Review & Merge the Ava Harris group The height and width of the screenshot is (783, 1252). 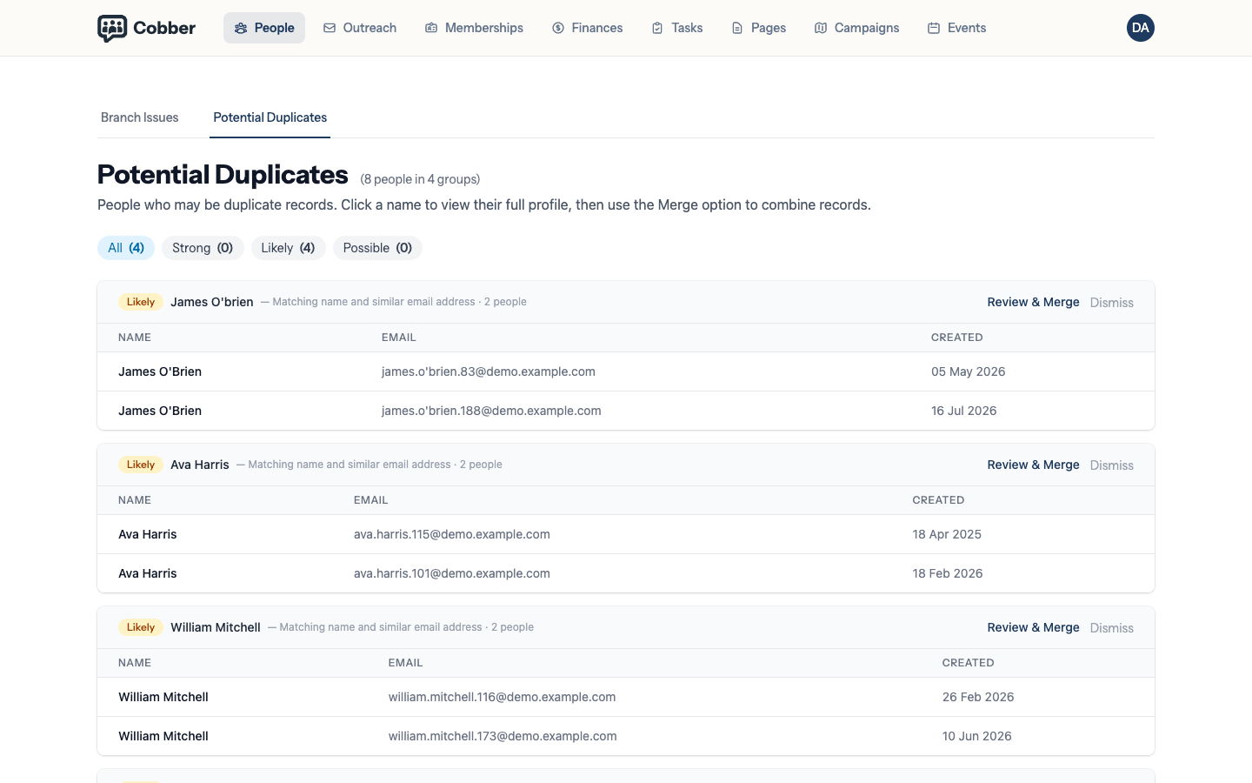1033,465
